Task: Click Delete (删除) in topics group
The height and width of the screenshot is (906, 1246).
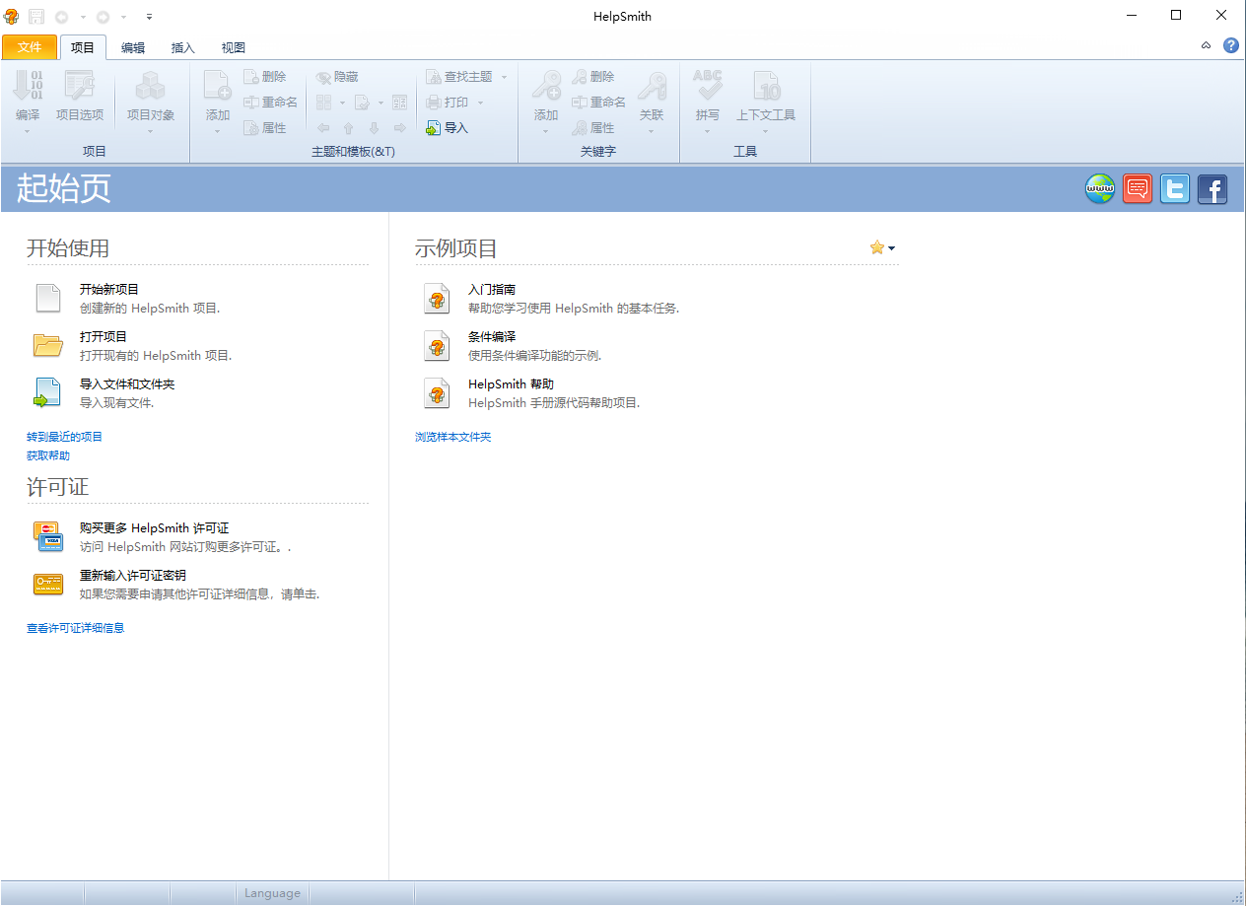Action: coord(265,77)
